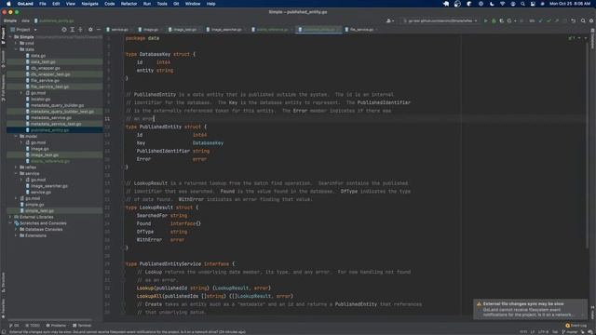Click the rollback (undo) icon in toolbar

[x=574, y=20]
